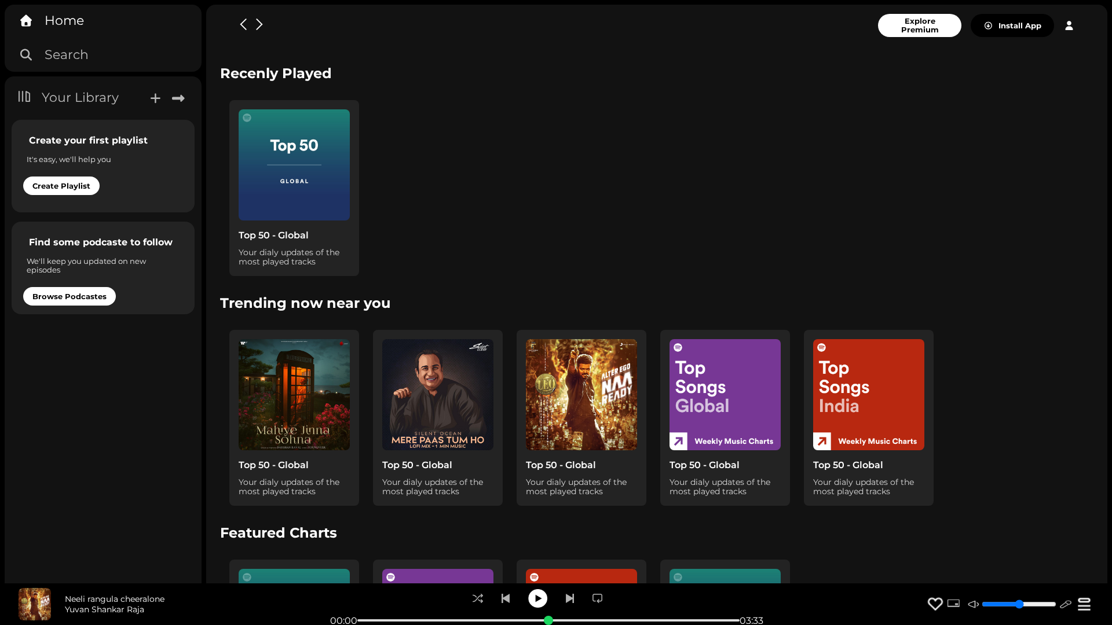Toggle shuffle playback
This screenshot has width=1112, height=625.
pyautogui.click(x=478, y=598)
